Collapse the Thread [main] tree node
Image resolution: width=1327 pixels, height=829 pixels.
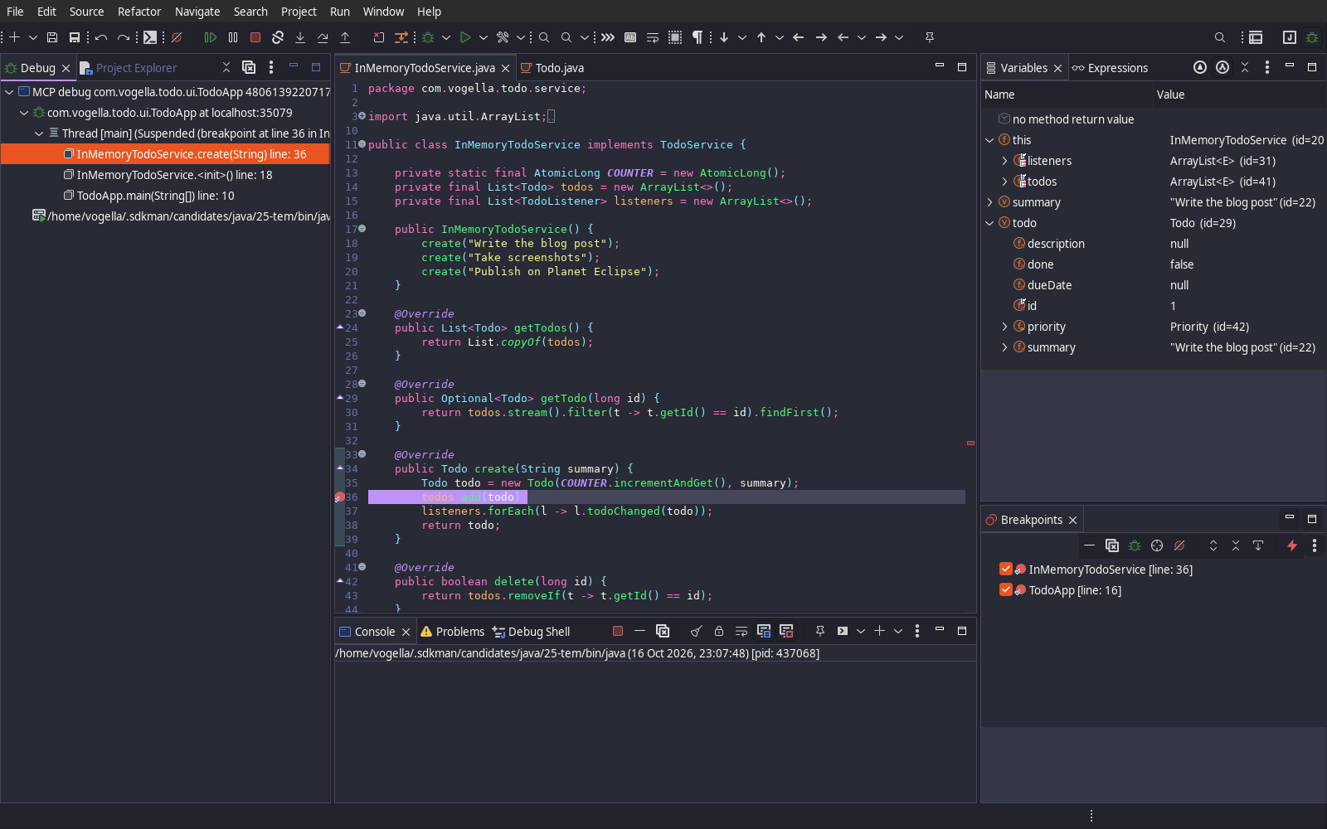pyautogui.click(x=39, y=133)
